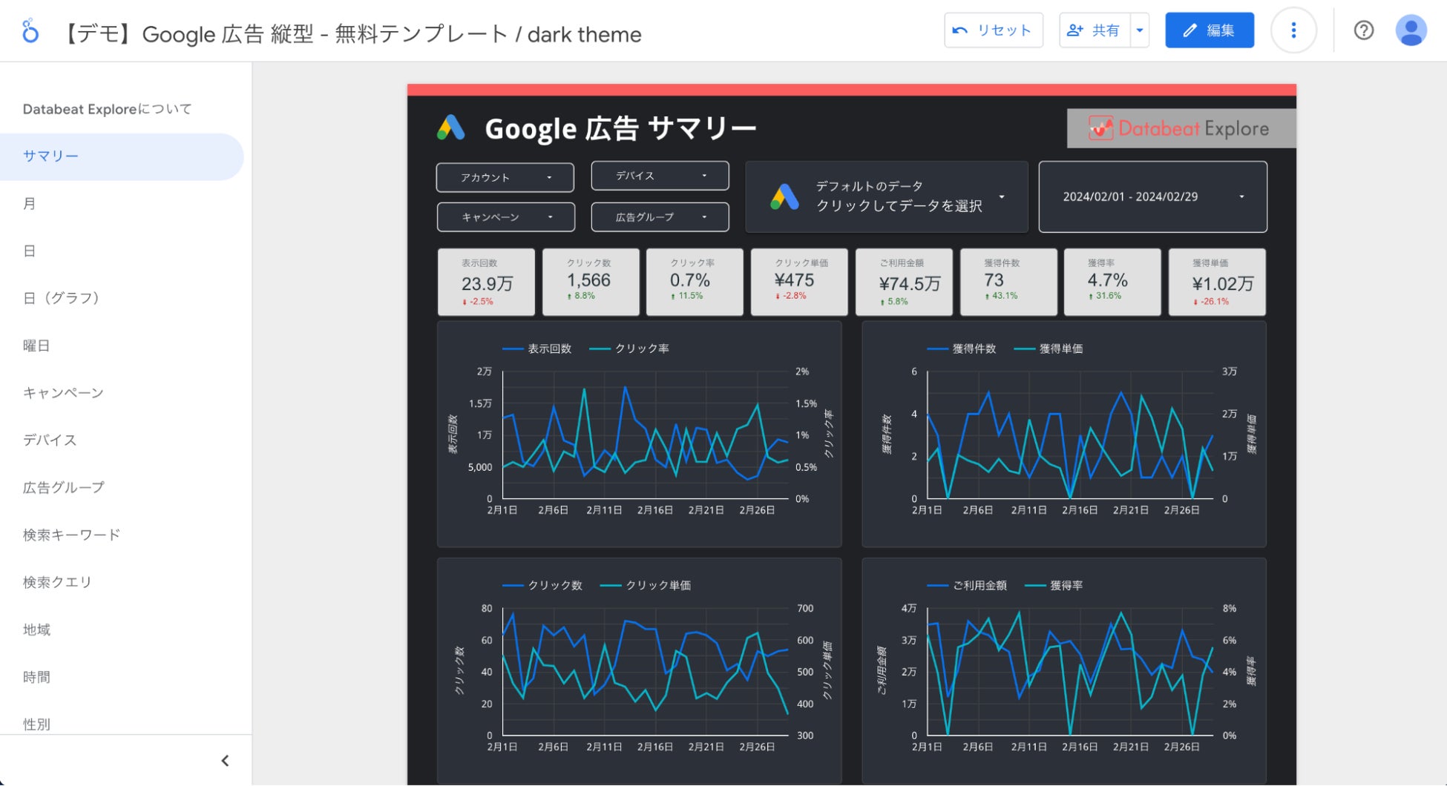Image resolution: width=1447 pixels, height=786 pixels.
Task: Go to Databeat Exploreについて page
Action: pyautogui.click(x=108, y=109)
